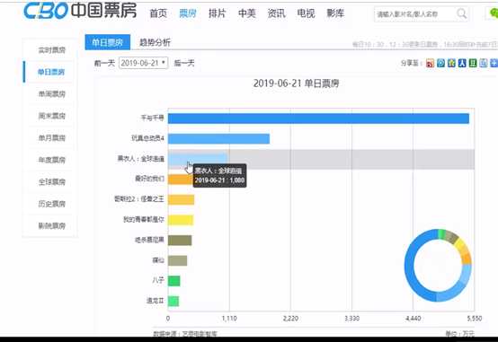Viewport: 498px width, 342px height.
Task: Select 实时票房 in the sidebar
Action: click(x=52, y=50)
